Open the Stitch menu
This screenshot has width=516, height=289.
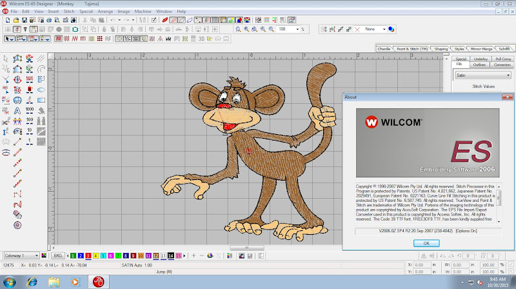68,12
